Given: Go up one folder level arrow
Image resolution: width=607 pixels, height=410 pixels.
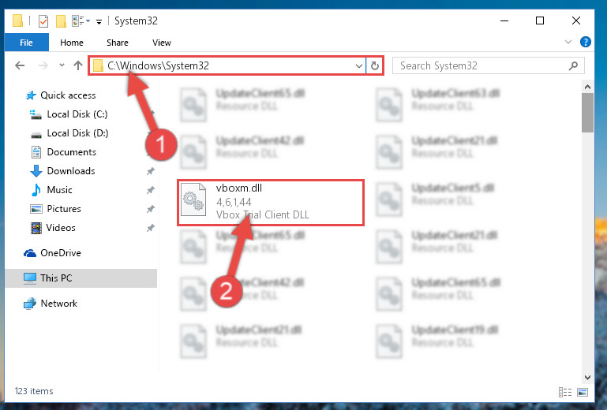Looking at the screenshot, I should pos(78,65).
